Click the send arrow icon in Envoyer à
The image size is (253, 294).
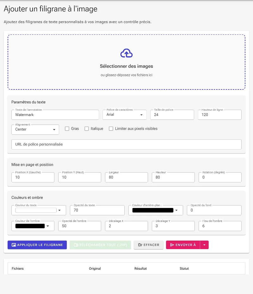pos(172,245)
